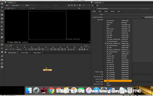This screenshot has height=96, width=153.
Task: Click the viewer refresh arrows icon
Action: pyautogui.click(x=75, y=5)
